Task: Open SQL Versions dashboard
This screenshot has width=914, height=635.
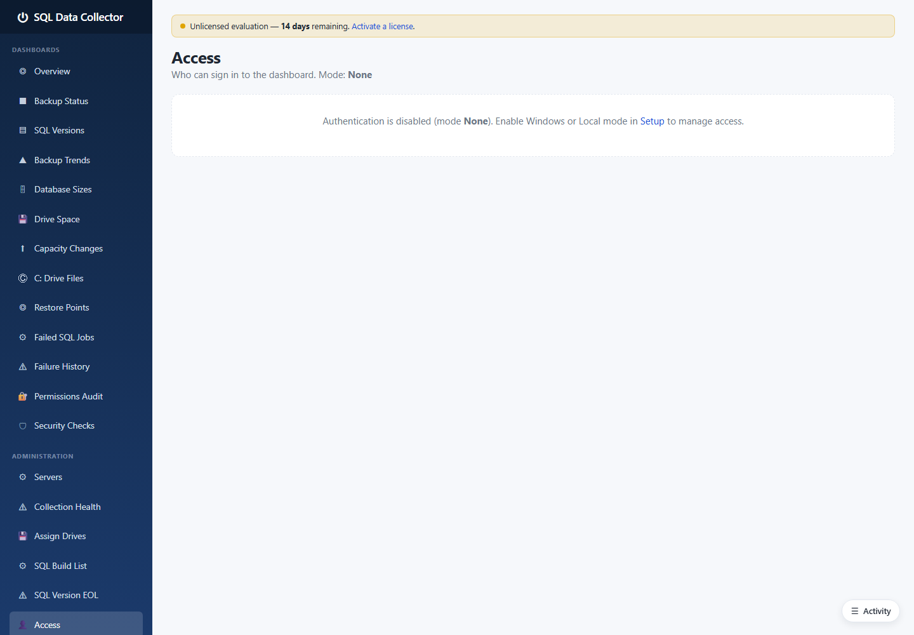Action: pyautogui.click(x=76, y=131)
